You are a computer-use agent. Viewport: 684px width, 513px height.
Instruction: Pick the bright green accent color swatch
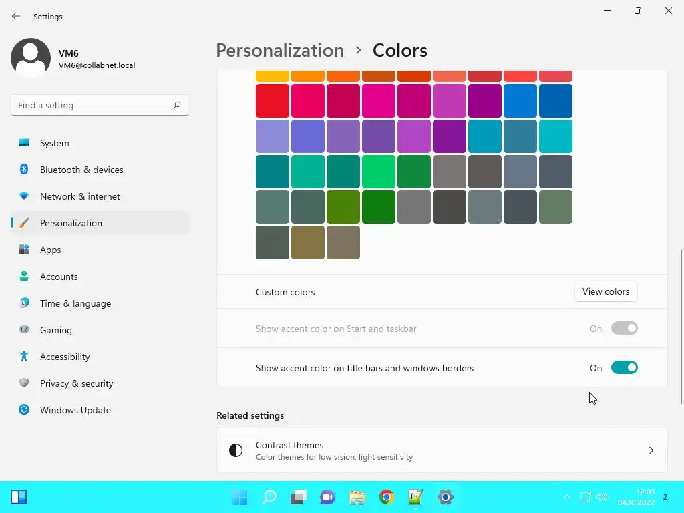pyautogui.click(x=378, y=172)
